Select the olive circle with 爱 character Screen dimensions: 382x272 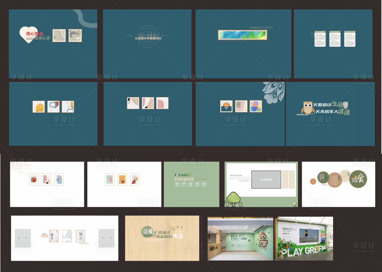358,179
